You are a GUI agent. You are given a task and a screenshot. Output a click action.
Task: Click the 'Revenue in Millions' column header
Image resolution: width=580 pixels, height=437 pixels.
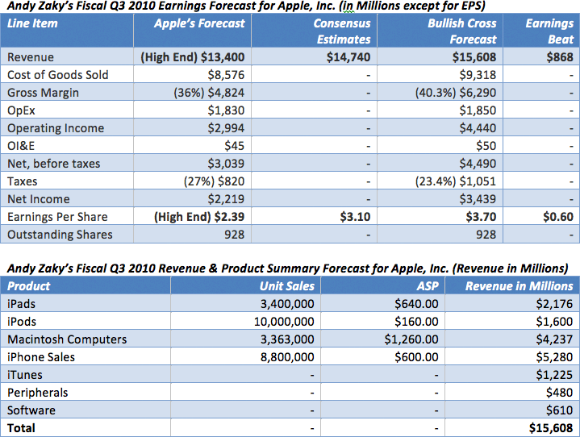(x=519, y=286)
